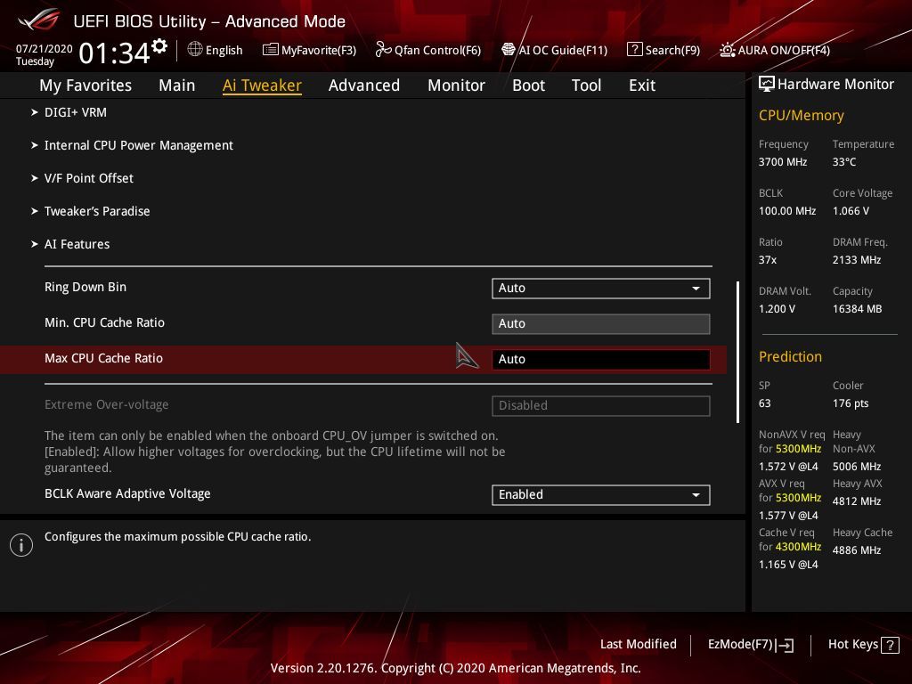Click the 4812 MHz Heavy AVX value

coord(857,501)
